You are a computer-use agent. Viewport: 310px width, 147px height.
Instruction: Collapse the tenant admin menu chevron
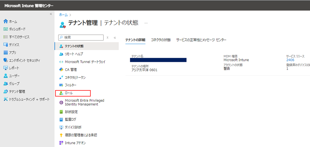tap(115, 38)
